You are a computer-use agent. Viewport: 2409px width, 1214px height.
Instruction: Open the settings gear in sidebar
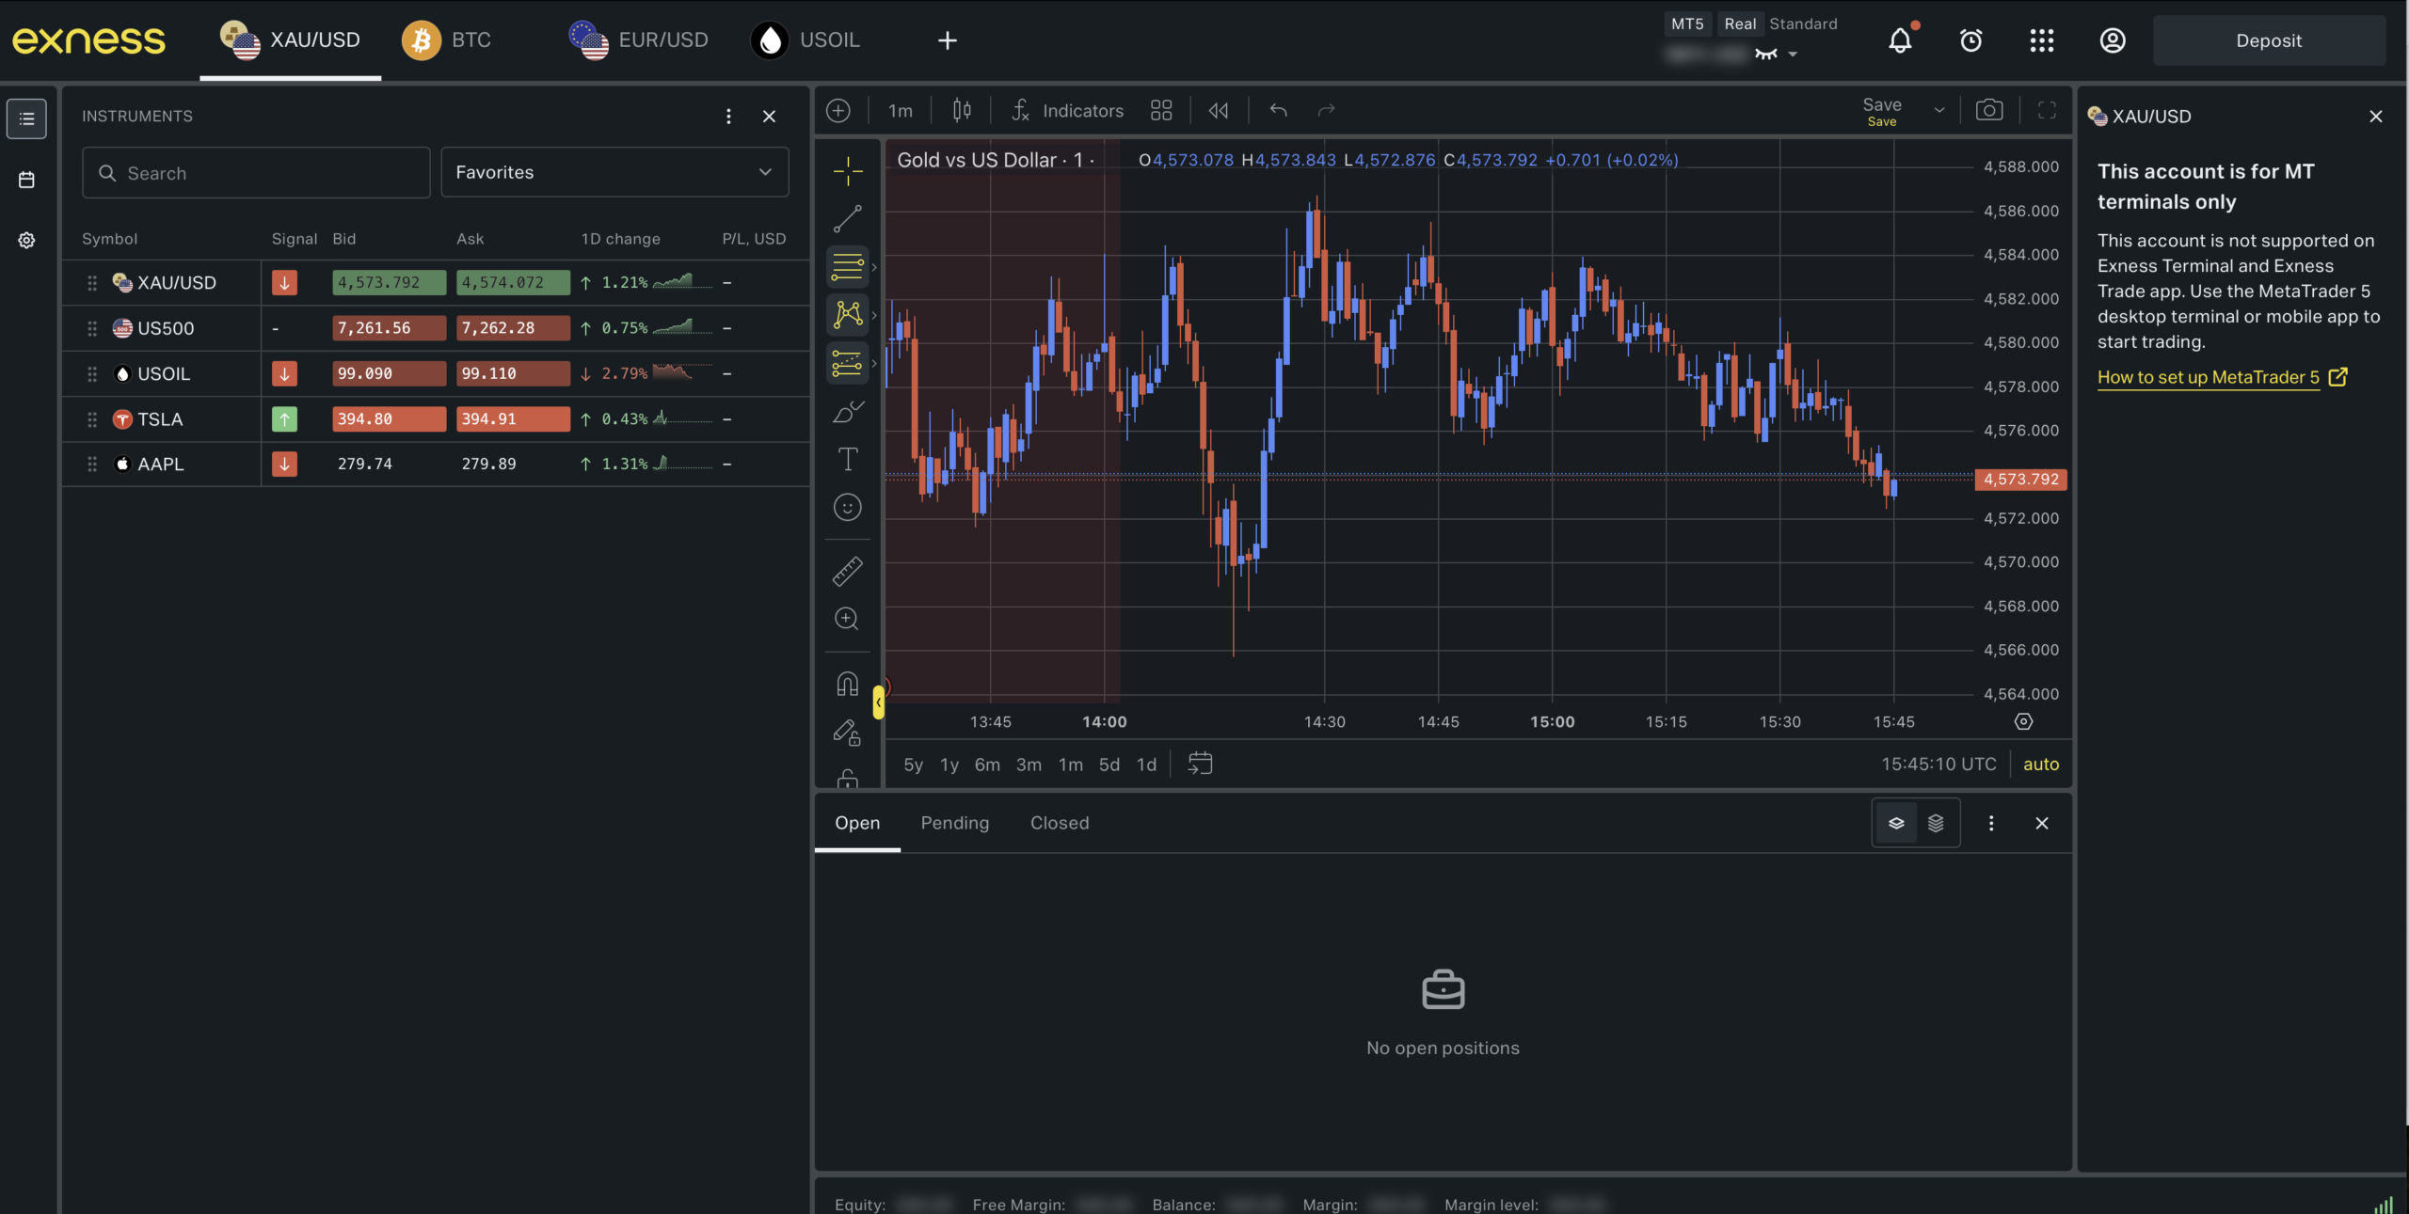26,240
